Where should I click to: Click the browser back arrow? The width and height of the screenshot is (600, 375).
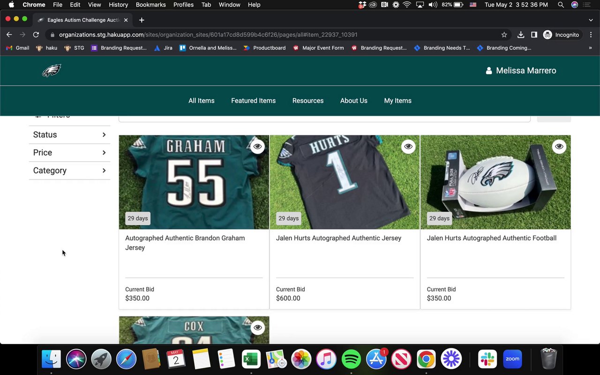click(9, 35)
